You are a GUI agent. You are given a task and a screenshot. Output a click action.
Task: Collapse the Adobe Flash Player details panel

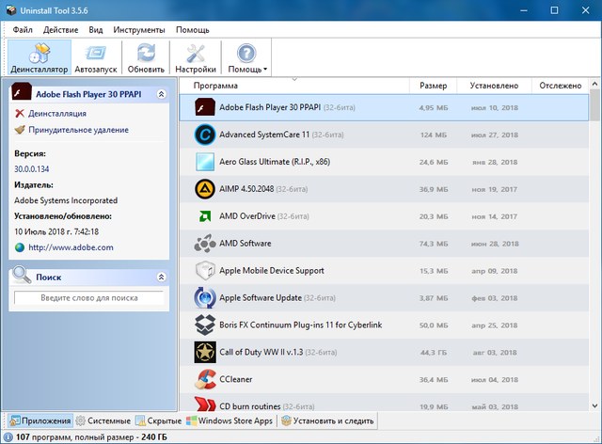[161, 94]
